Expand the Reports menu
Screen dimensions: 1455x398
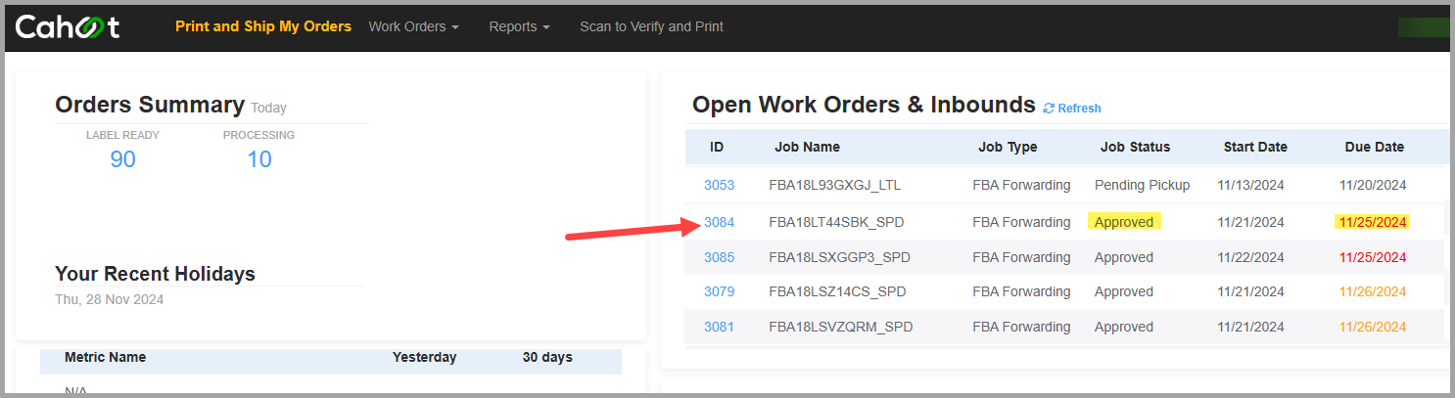[519, 26]
